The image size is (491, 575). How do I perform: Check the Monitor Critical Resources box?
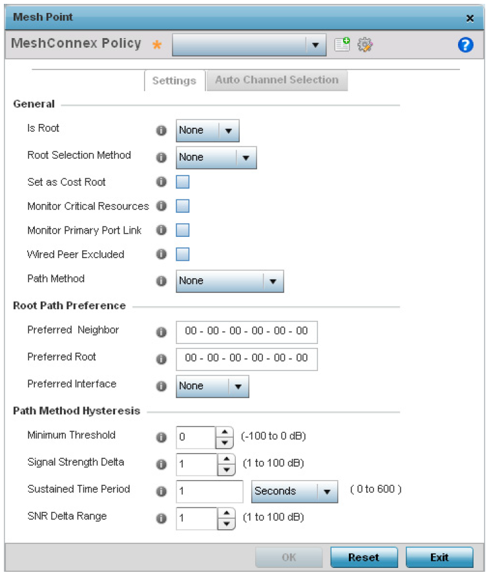coord(183,206)
